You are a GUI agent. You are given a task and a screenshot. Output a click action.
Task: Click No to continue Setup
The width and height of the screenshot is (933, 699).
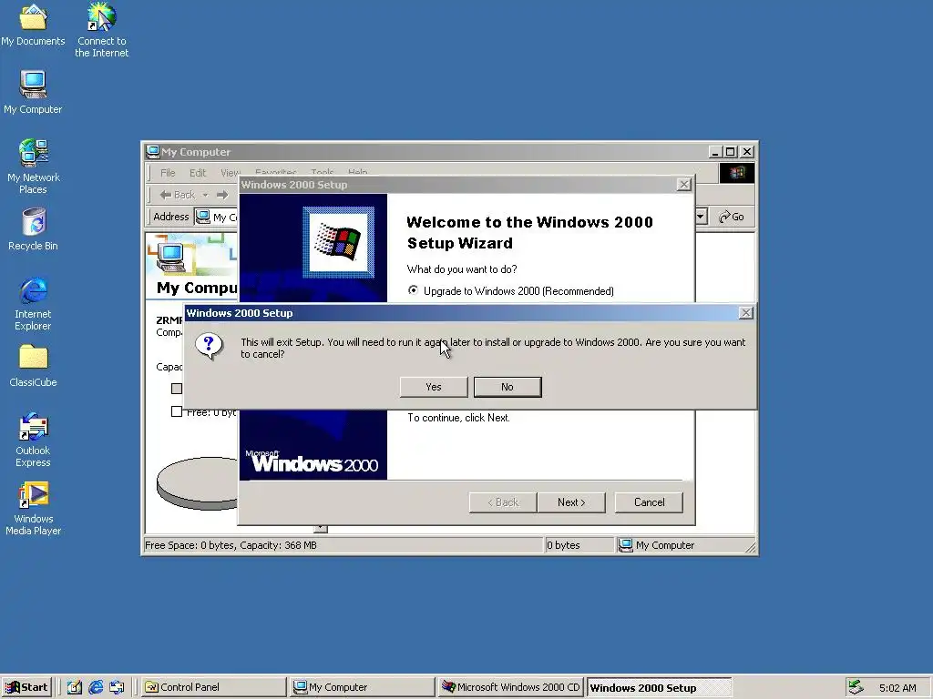click(508, 387)
